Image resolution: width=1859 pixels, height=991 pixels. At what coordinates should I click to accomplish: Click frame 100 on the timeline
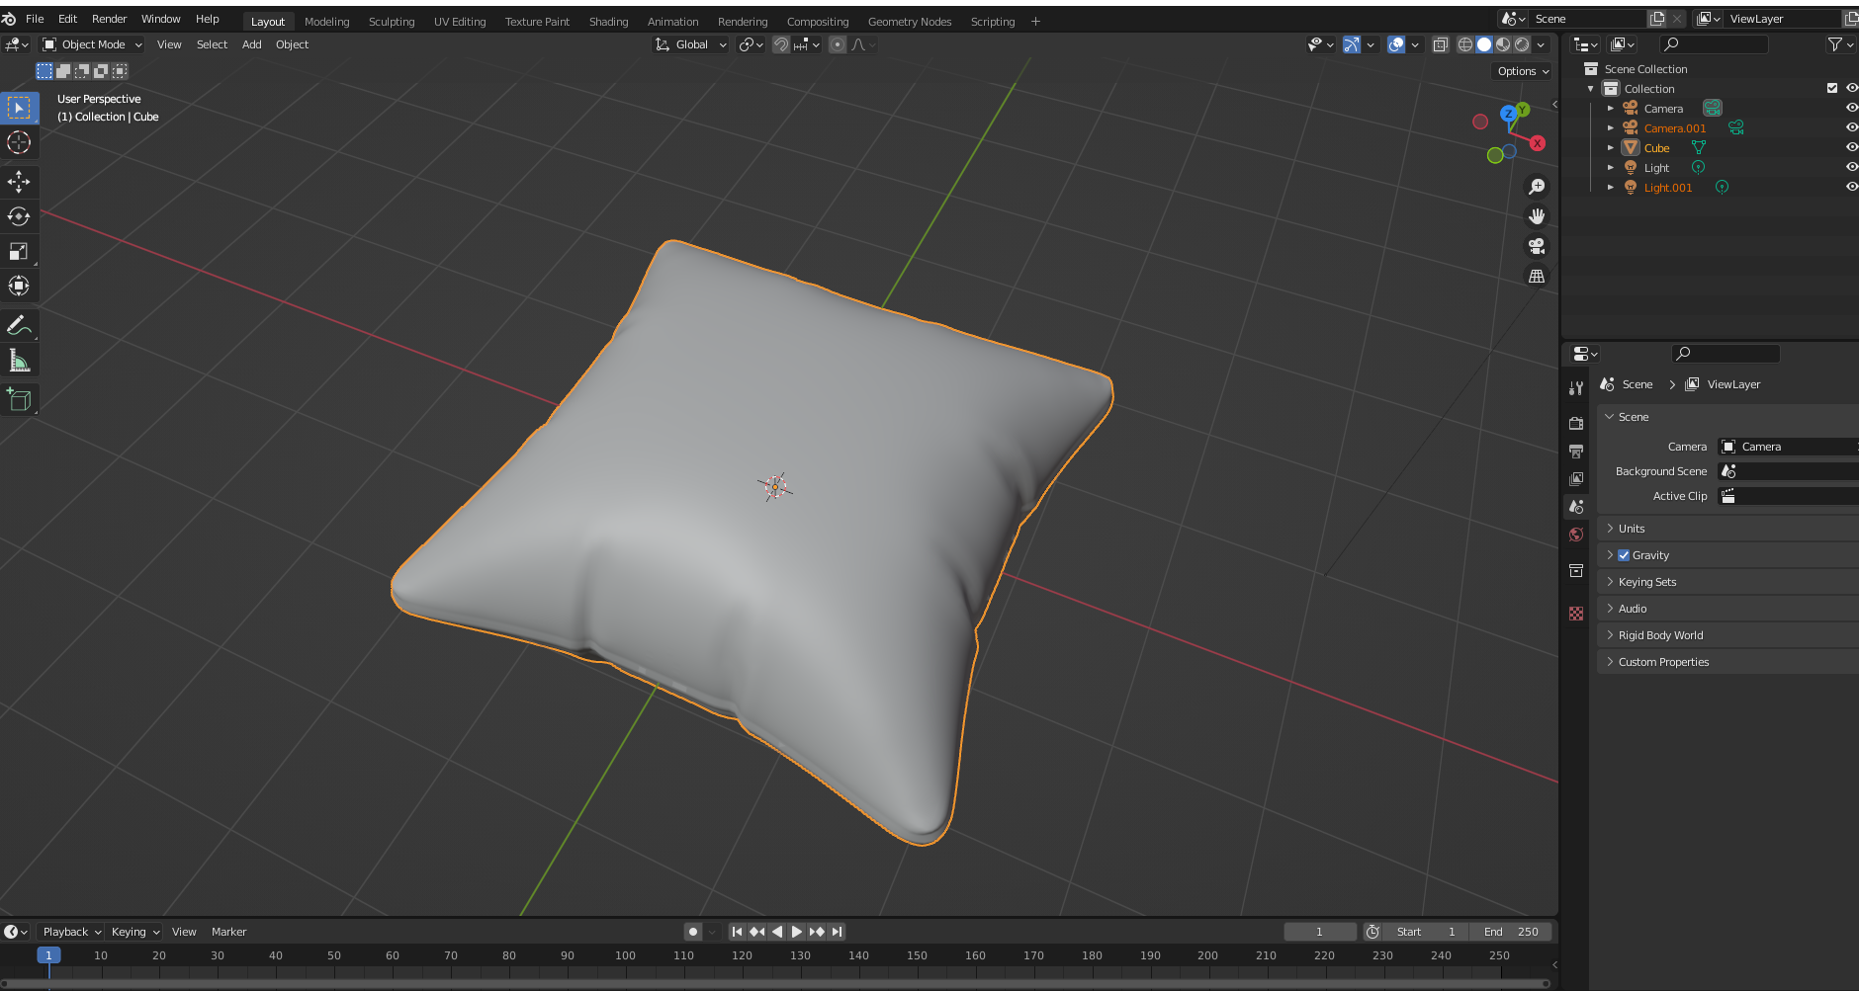625,956
